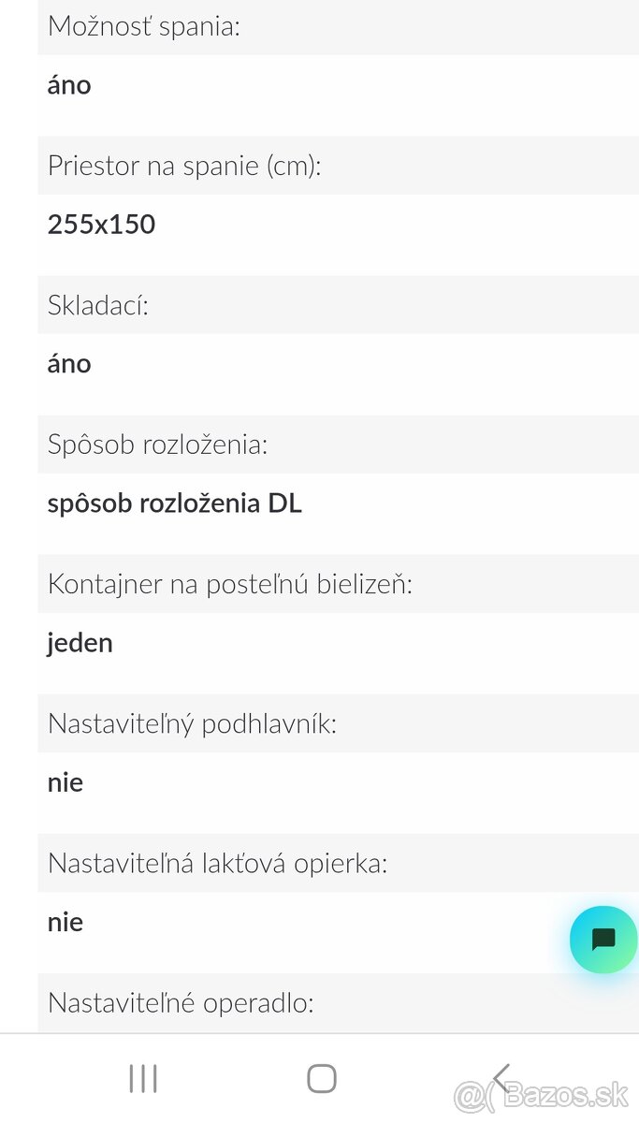Click the Bazos.sk watermark
This screenshot has width=639, height=1123.
click(545, 1094)
